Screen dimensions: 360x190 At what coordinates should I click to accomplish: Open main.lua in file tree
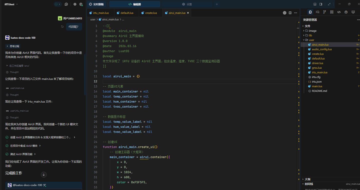(317, 86)
